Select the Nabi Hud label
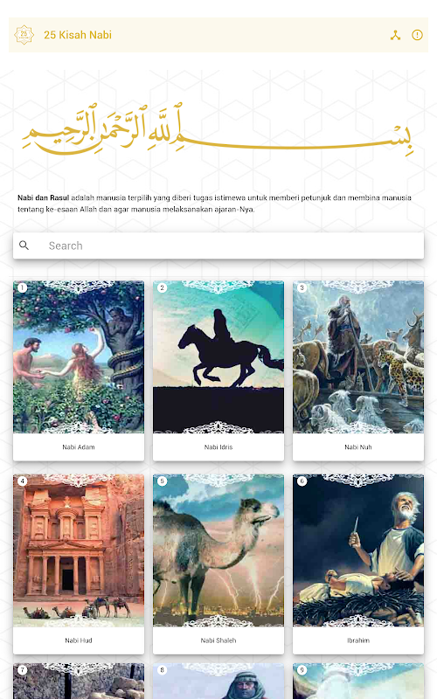Image resolution: width=437 pixels, height=699 pixels. click(x=79, y=640)
